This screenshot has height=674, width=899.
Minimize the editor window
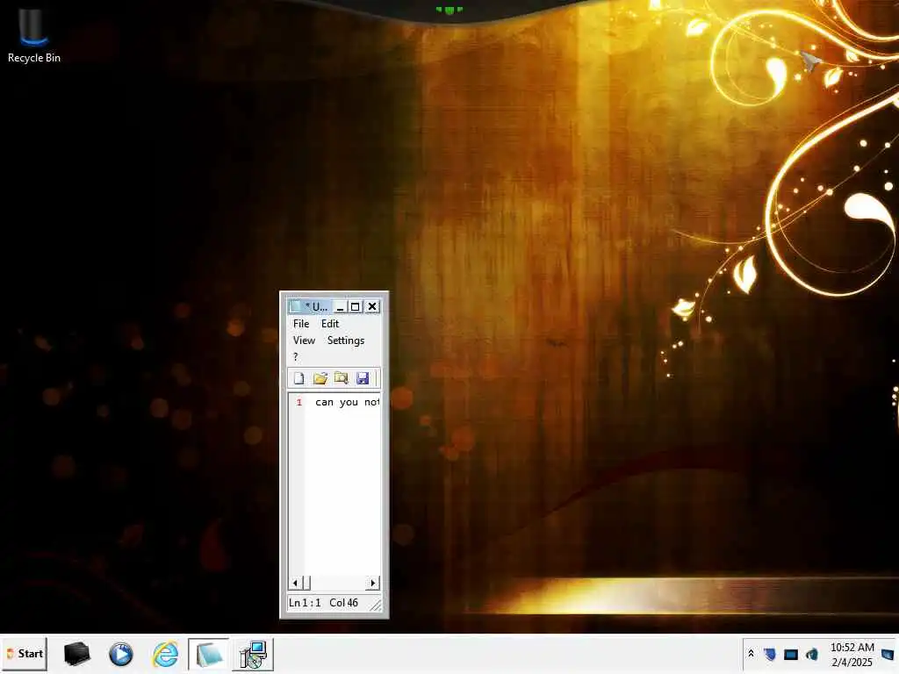click(340, 306)
